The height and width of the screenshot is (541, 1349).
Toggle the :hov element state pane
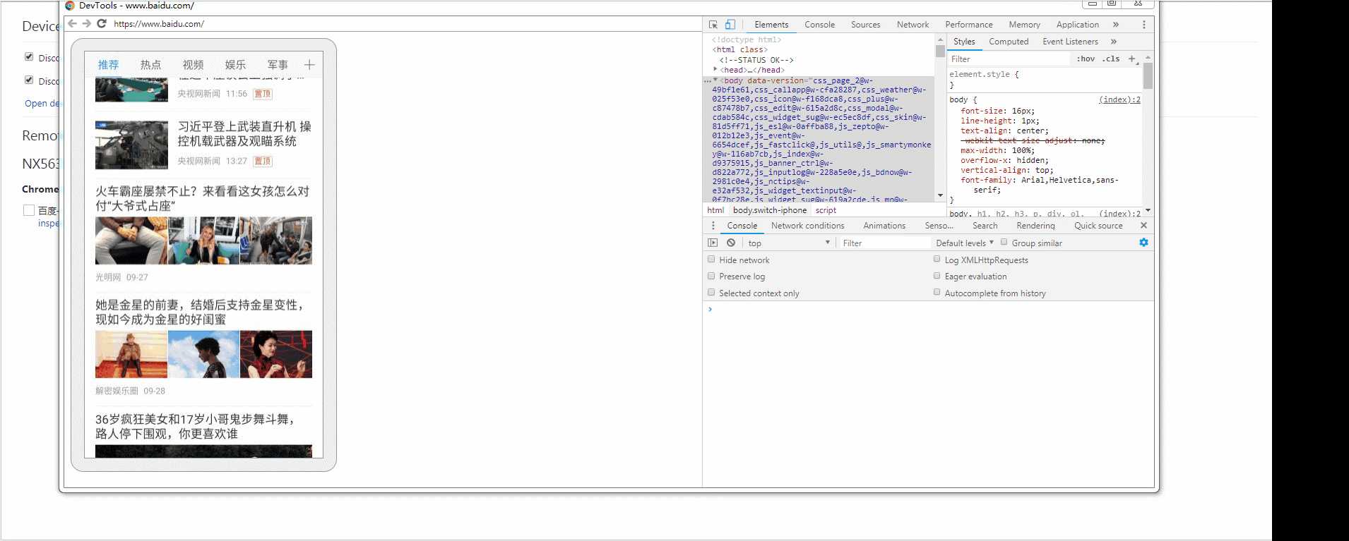point(1086,59)
